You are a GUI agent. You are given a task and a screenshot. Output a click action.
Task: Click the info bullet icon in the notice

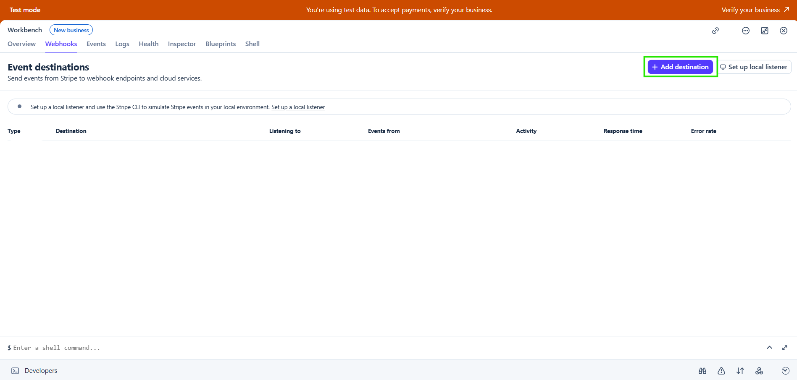(x=19, y=107)
